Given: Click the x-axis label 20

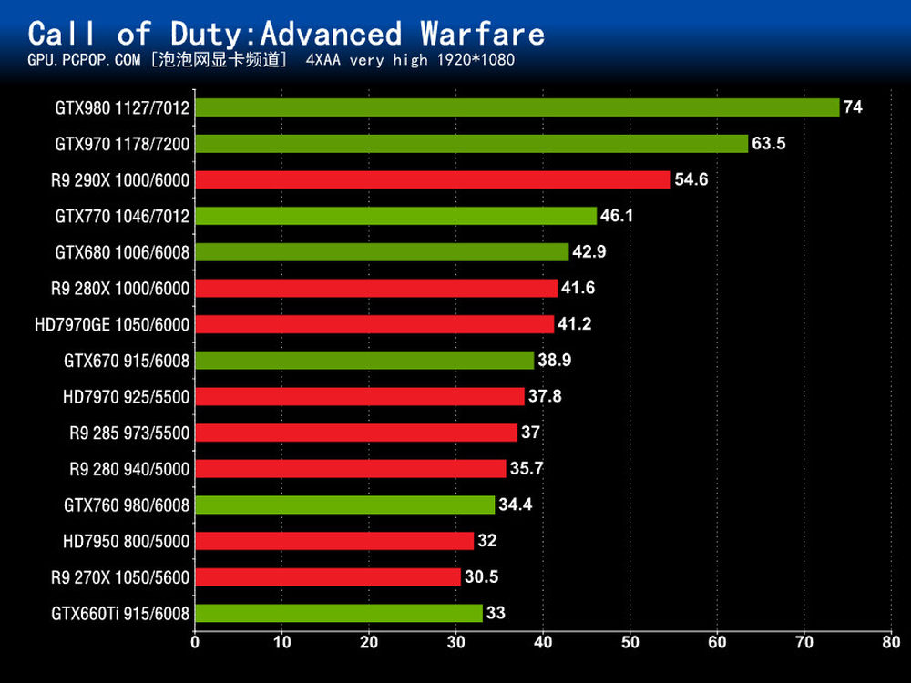Looking at the screenshot, I should (x=369, y=642).
